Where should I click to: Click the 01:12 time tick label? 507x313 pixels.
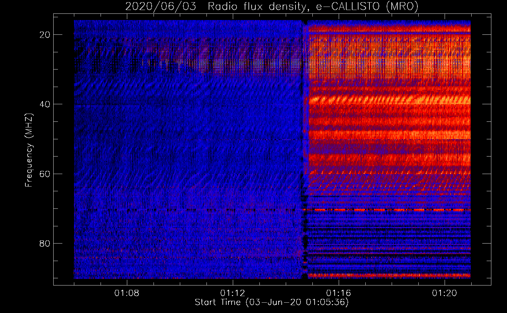coord(233,293)
